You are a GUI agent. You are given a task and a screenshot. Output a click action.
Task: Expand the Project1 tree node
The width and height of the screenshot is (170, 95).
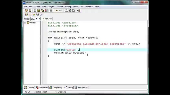pyautogui.click(x=25, y=23)
